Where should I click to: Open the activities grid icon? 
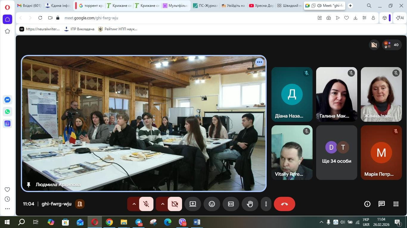pyautogui.click(x=396, y=204)
